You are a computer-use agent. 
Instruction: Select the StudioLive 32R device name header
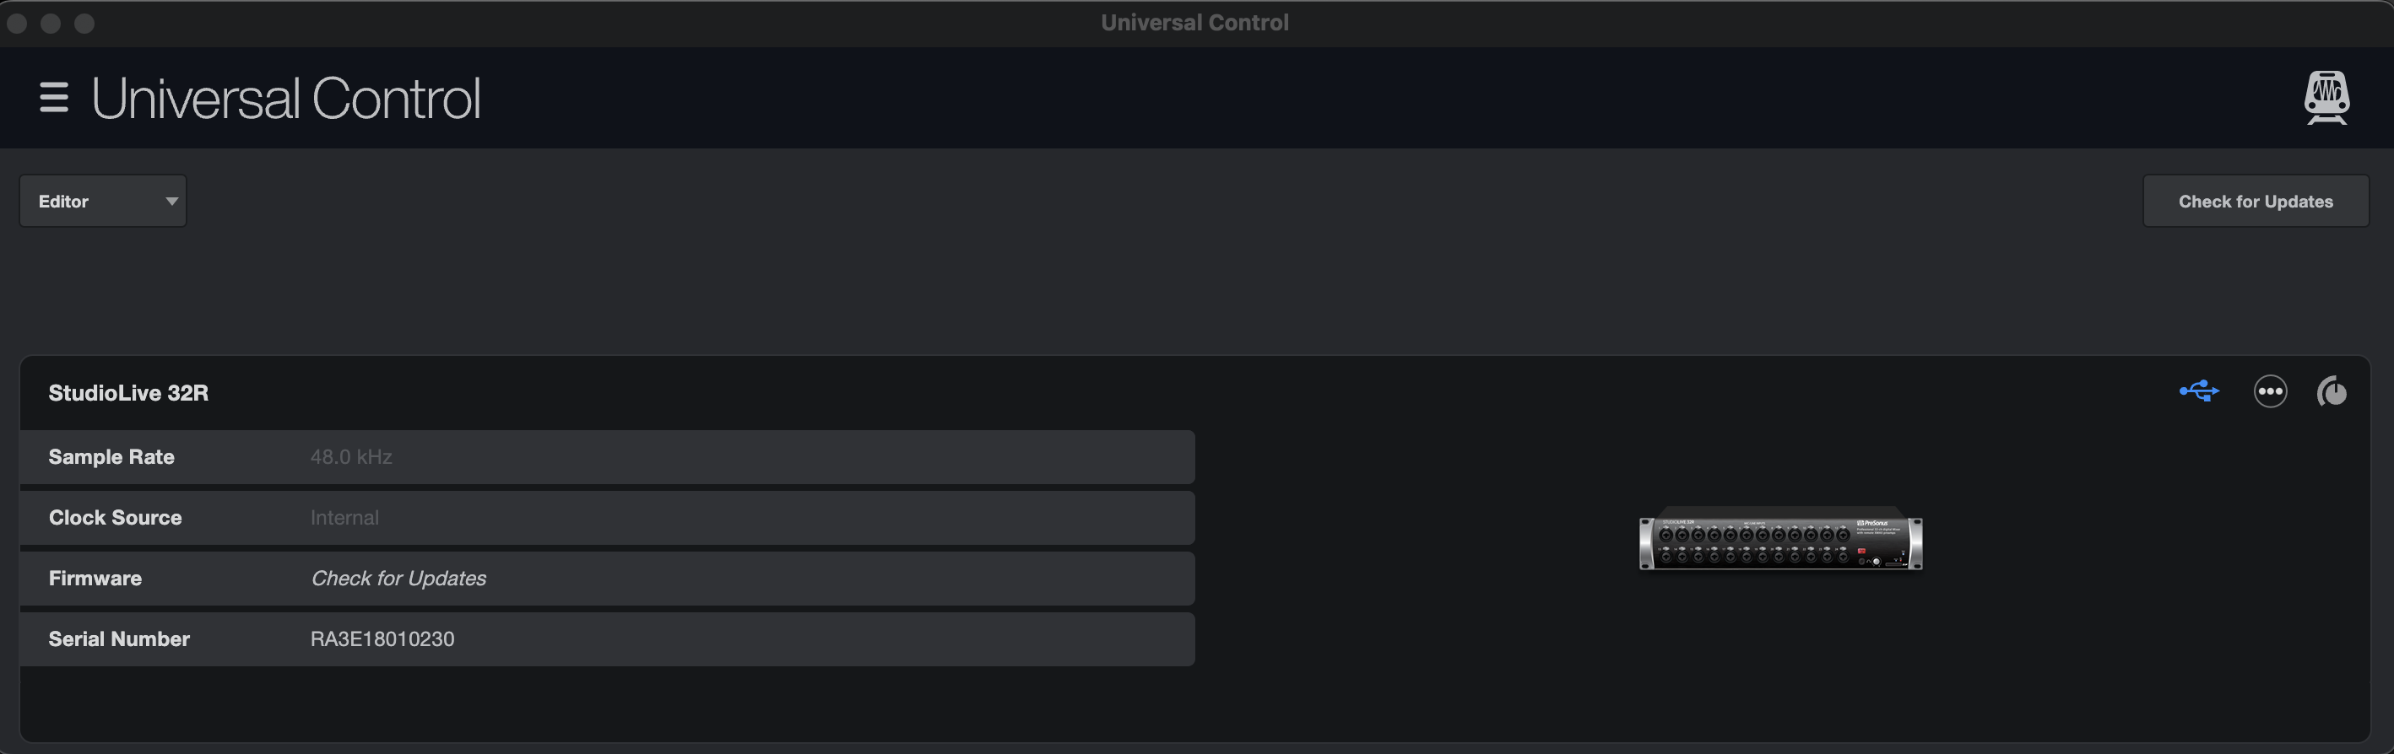click(x=128, y=393)
